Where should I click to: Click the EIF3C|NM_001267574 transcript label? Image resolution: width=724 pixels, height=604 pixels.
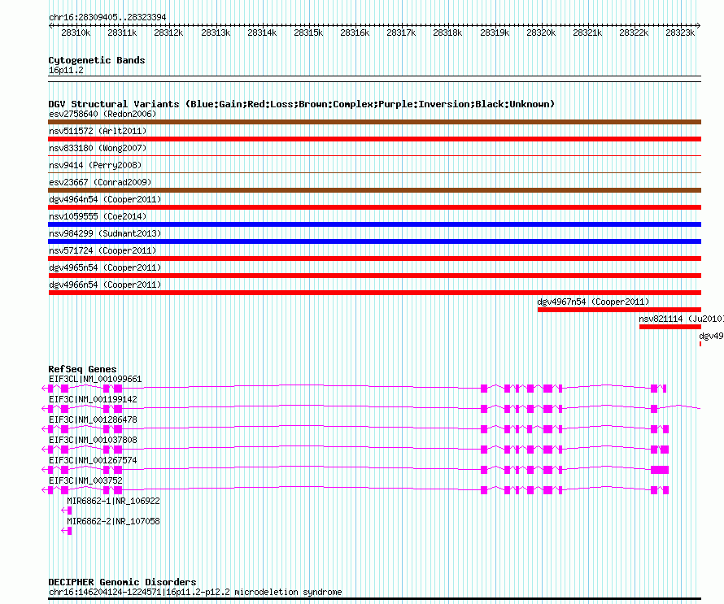point(93,460)
